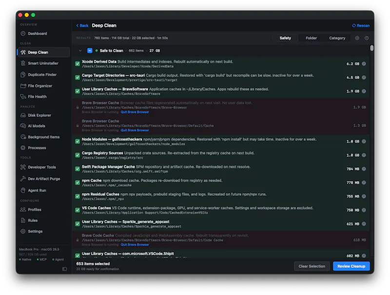Open Settings gear icon in sidebar
Screen dimensions: 390x295
23,231
